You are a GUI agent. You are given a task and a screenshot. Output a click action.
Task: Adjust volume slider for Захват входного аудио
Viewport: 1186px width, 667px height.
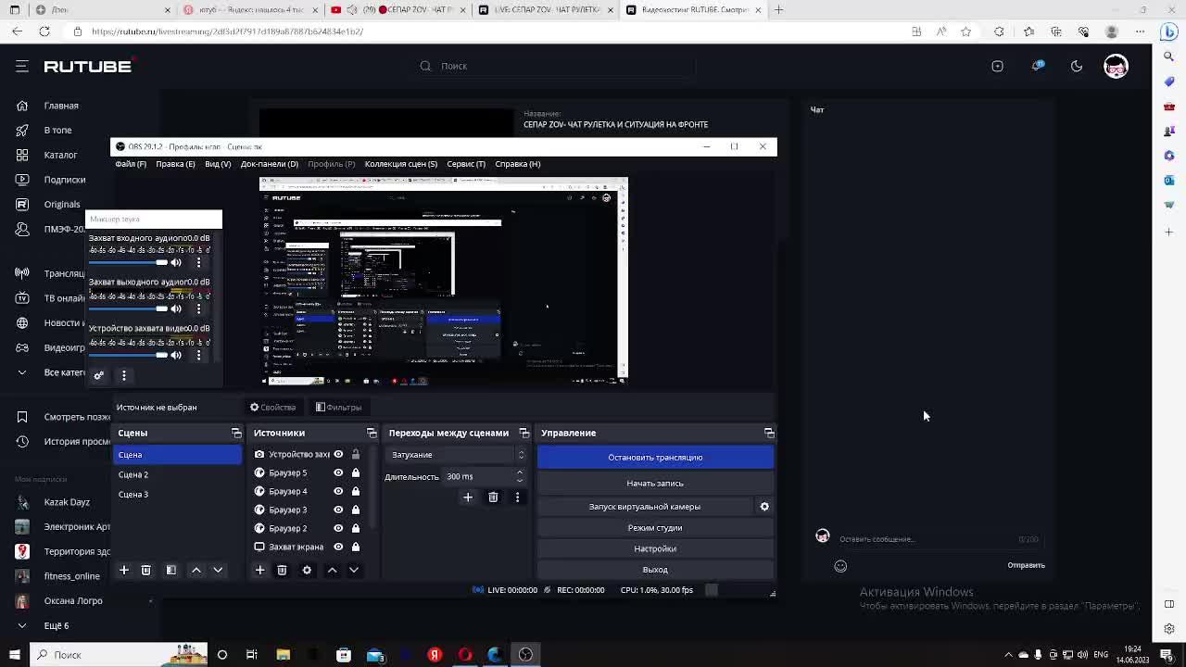coord(128,262)
